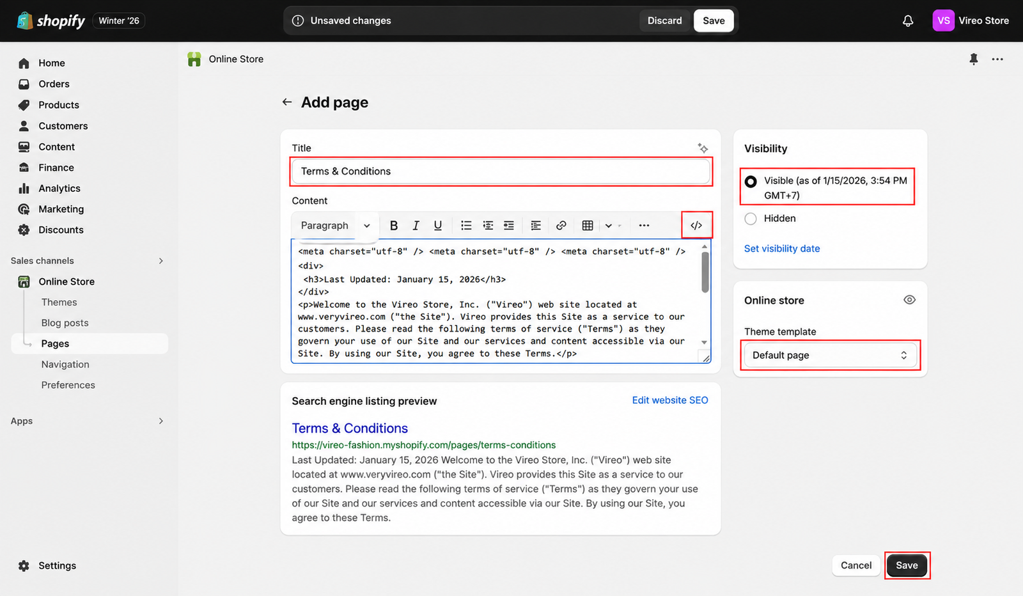Open the Paragraph style dropdown

(335, 225)
